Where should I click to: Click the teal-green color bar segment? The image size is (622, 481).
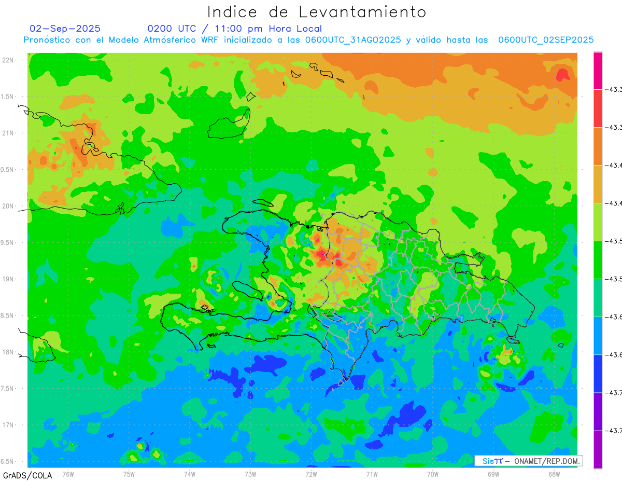[x=598, y=298]
